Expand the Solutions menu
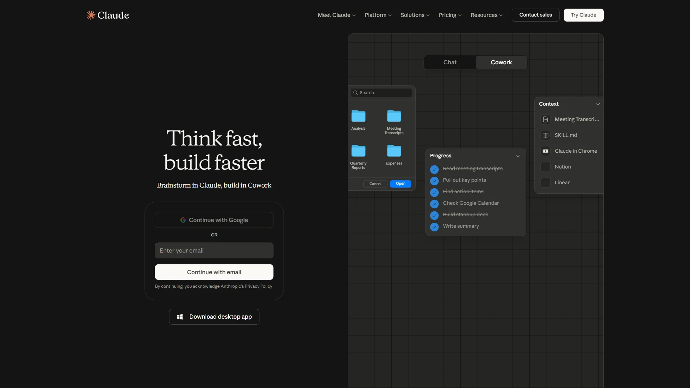Viewport: 690px width, 388px height. point(415,15)
